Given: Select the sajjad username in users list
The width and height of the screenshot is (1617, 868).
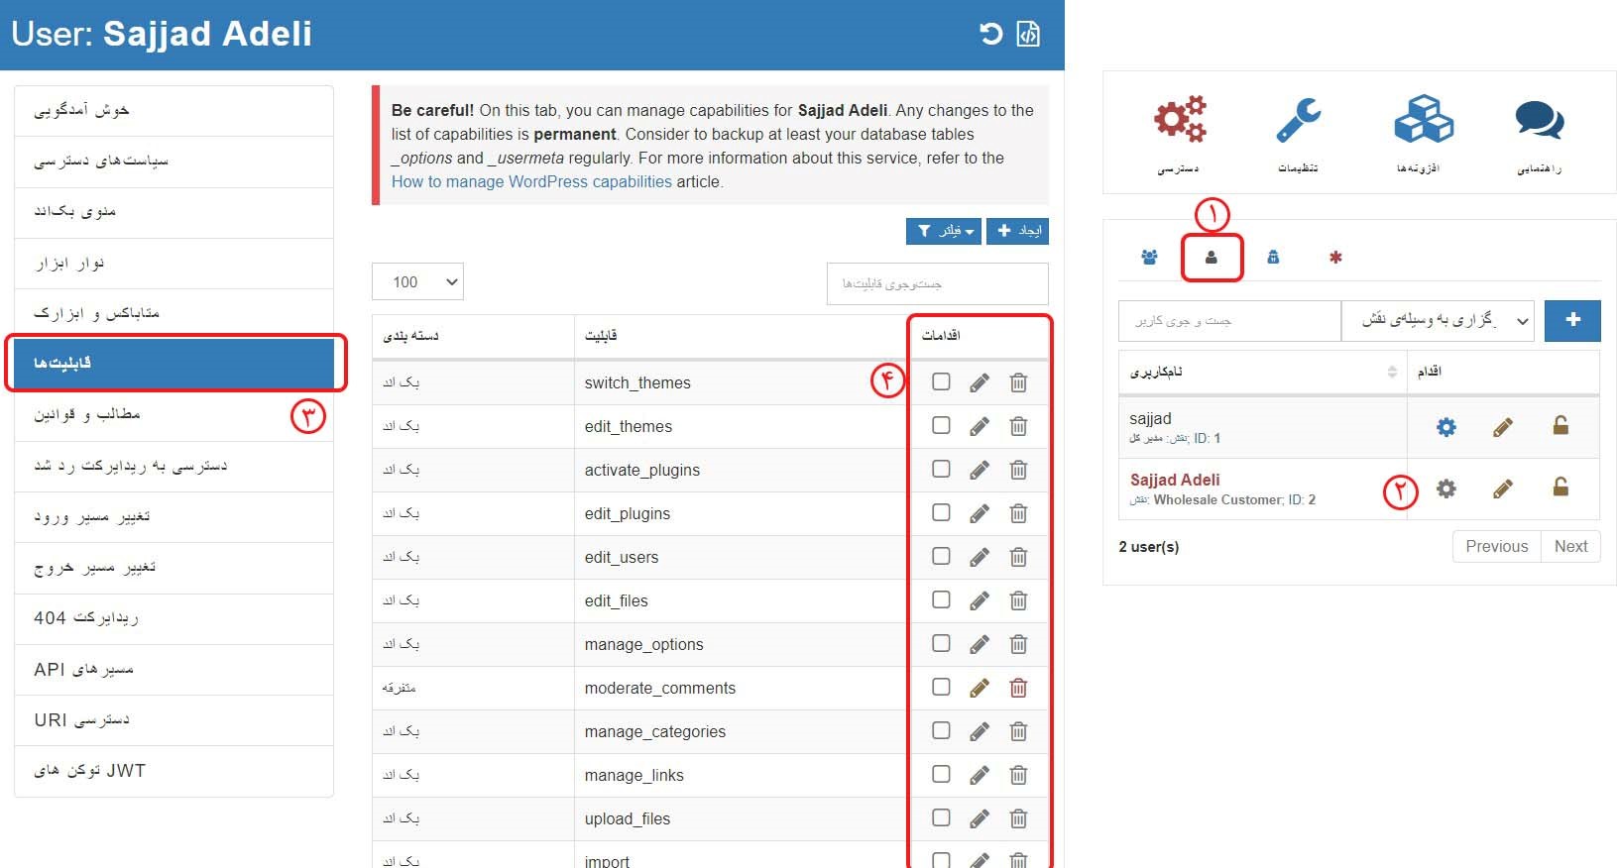Looking at the screenshot, I should point(1150,418).
